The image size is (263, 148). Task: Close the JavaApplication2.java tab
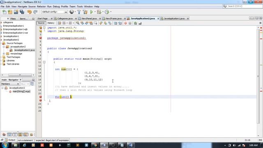(x=158, y=18)
